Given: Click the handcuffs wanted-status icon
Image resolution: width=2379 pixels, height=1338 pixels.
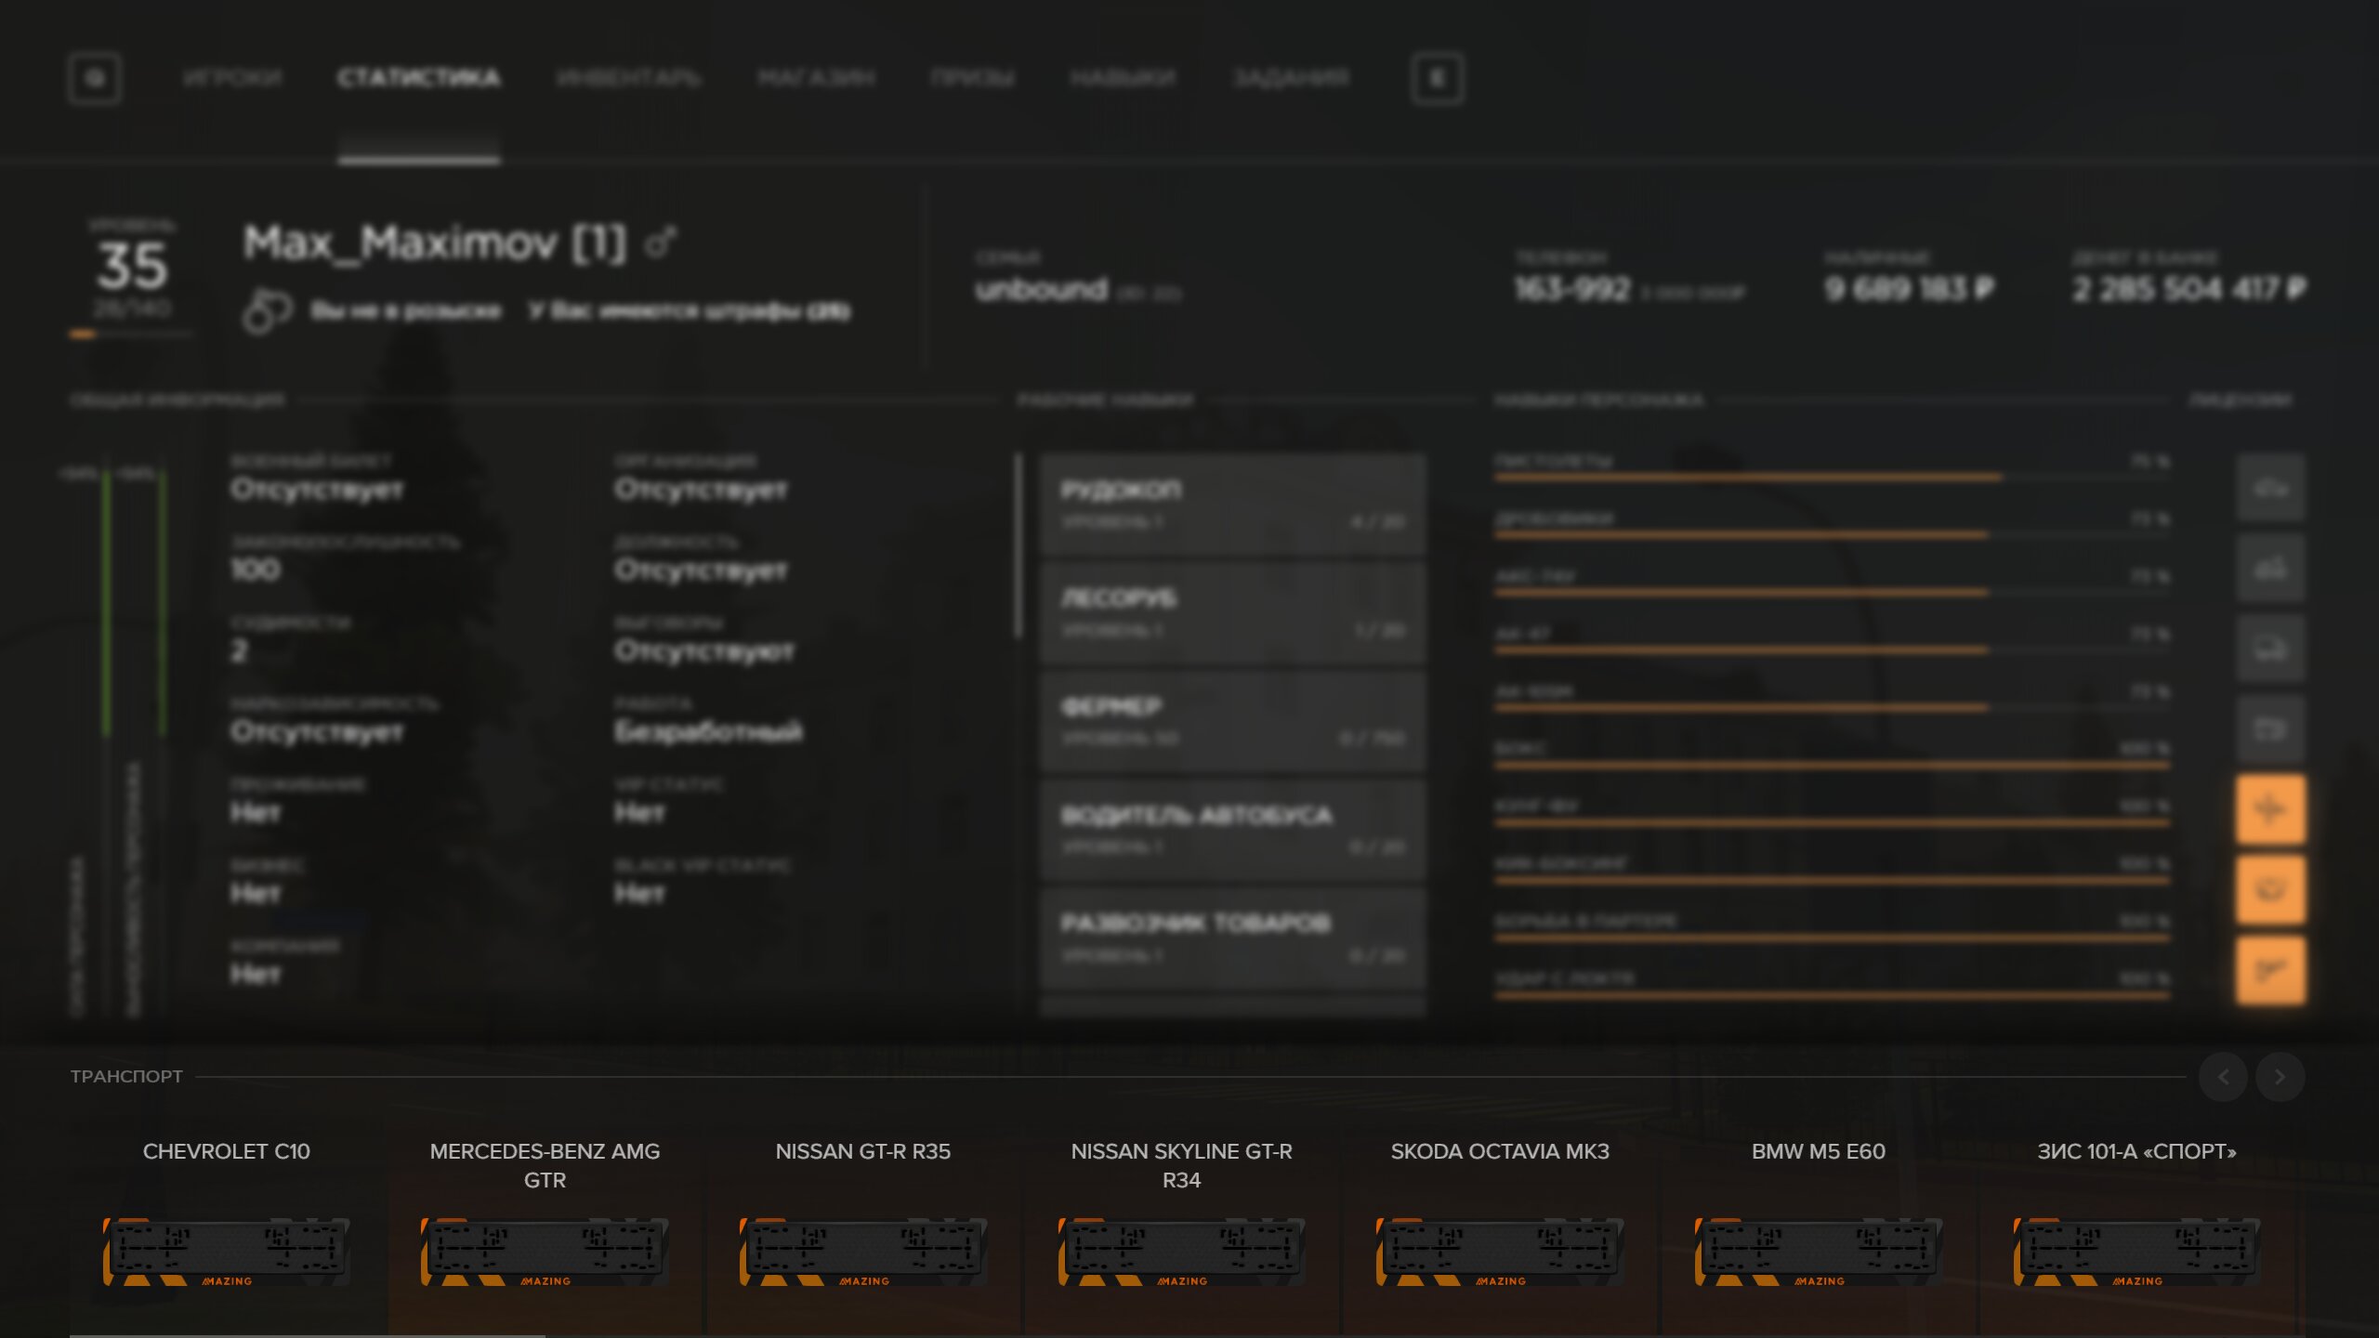Looking at the screenshot, I should click(x=268, y=310).
